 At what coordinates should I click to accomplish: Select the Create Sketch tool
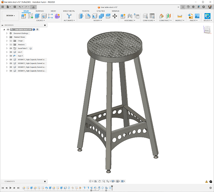coord(30,16)
